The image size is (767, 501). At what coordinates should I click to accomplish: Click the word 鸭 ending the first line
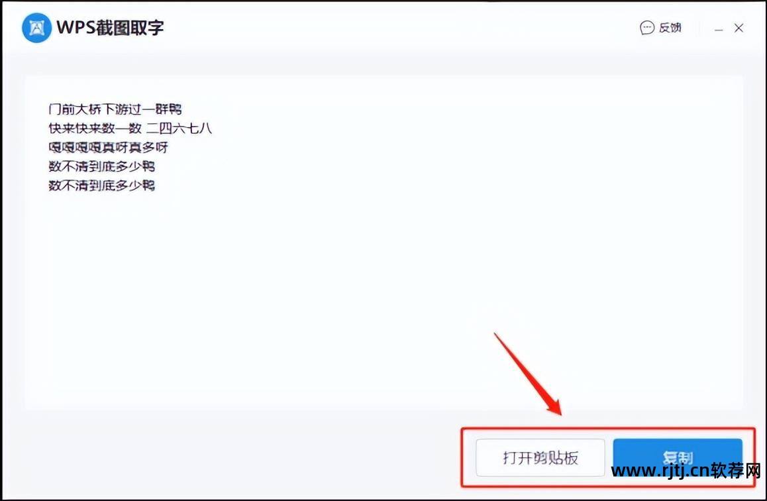[175, 109]
